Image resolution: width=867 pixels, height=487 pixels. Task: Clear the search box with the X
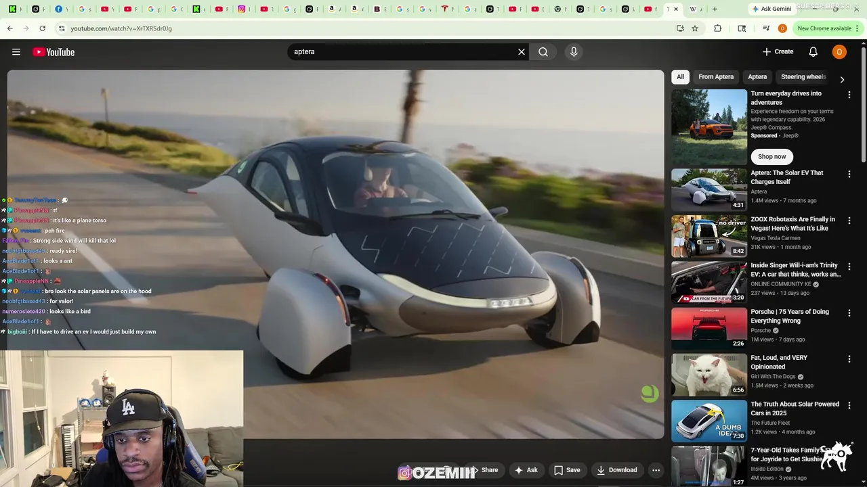coord(522,52)
